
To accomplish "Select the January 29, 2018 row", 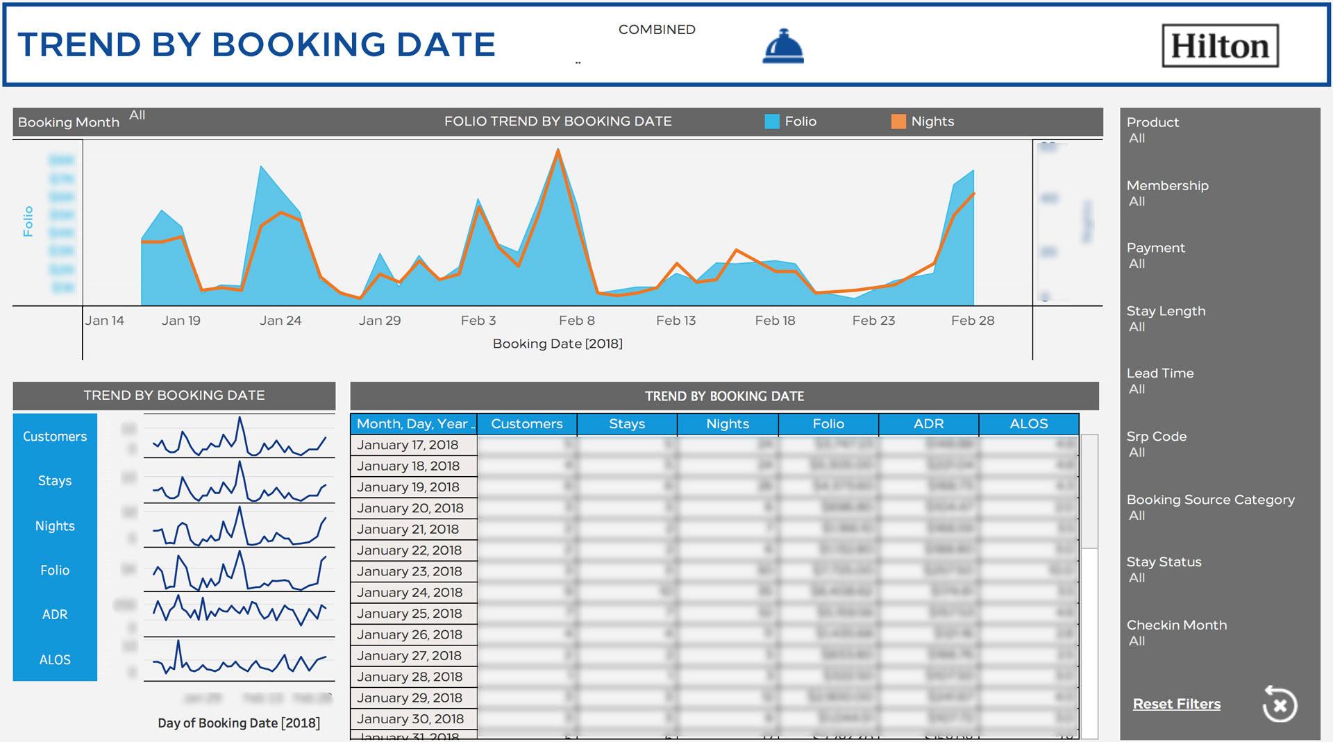I will pyautogui.click(x=714, y=698).
